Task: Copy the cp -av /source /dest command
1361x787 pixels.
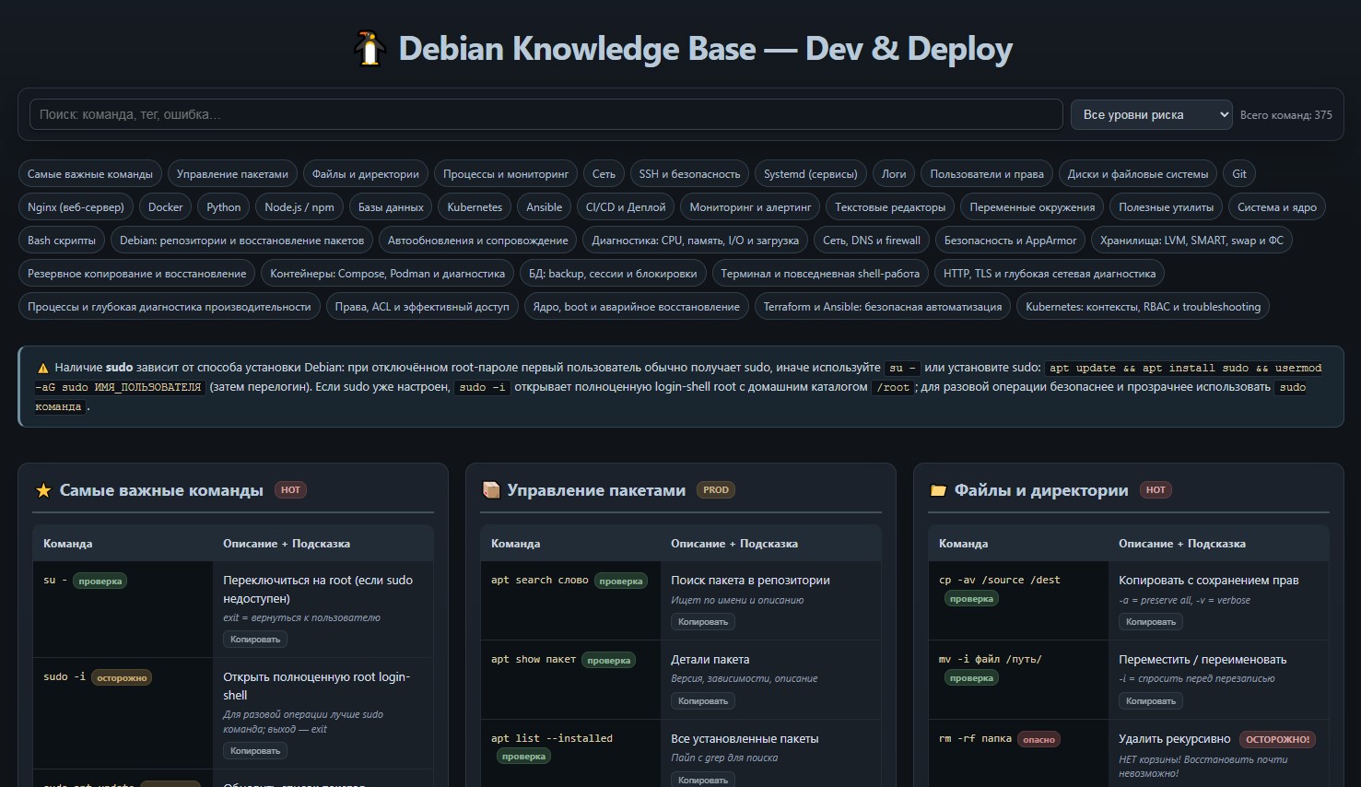Action: click(x=1151, y=622)
